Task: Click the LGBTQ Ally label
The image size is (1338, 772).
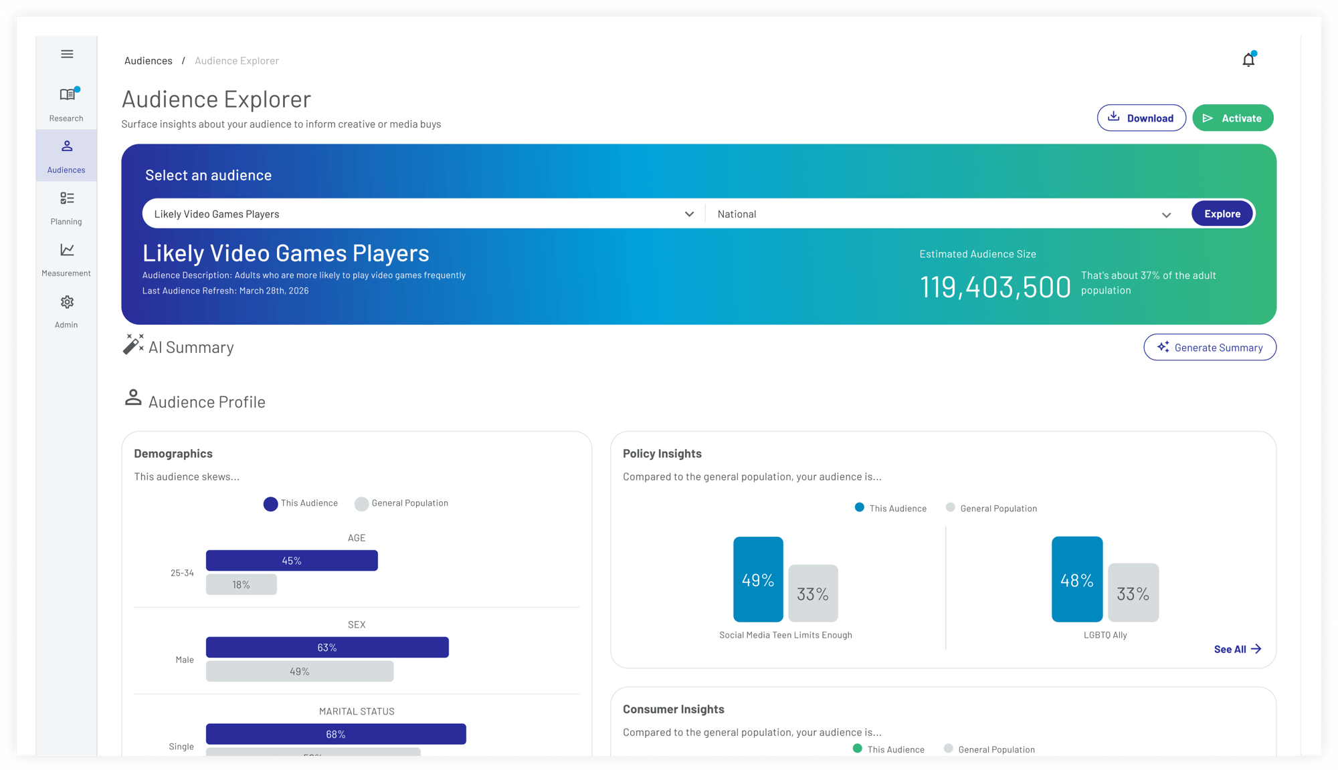Action: pos(1105,635)
